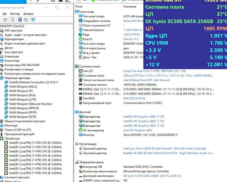The height and width of the screenshot is (182, 227).
Task: Click the Дата / Час clock icon
Action: pyautogui.click(x=80, y=57)
